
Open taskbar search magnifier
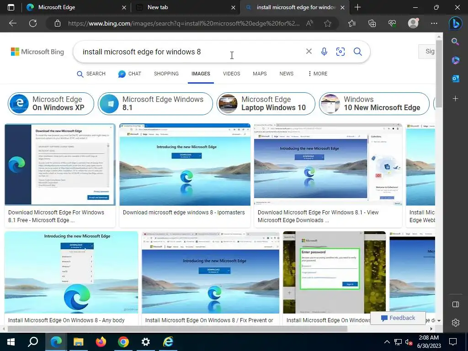(x=33, y=342)
